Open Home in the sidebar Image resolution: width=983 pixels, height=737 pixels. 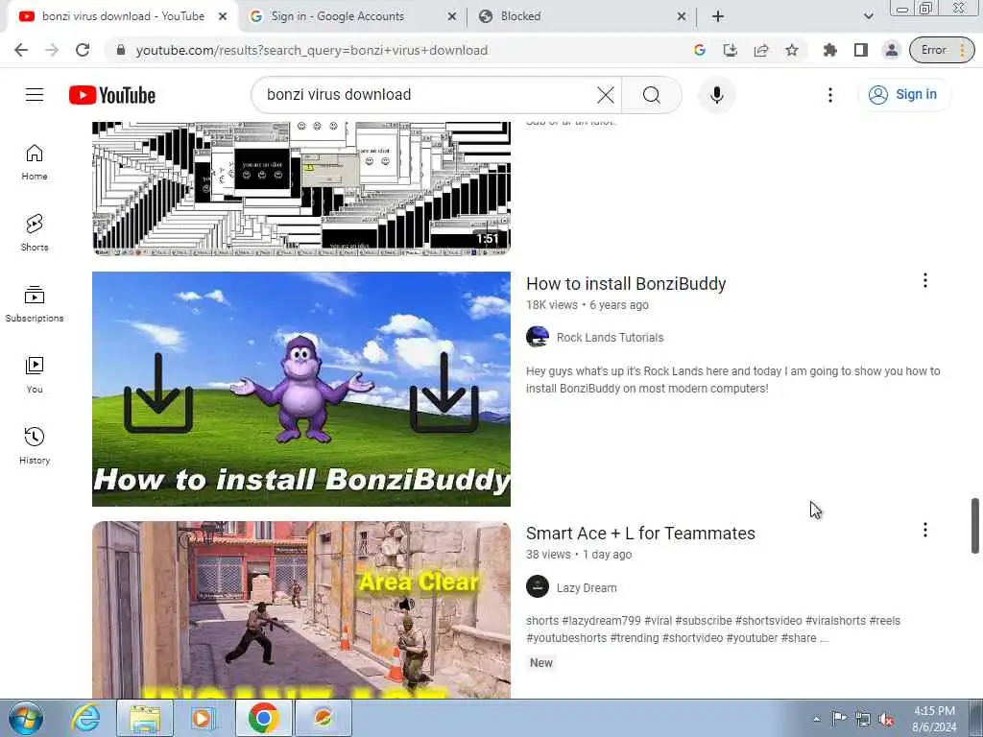point(35,162)
